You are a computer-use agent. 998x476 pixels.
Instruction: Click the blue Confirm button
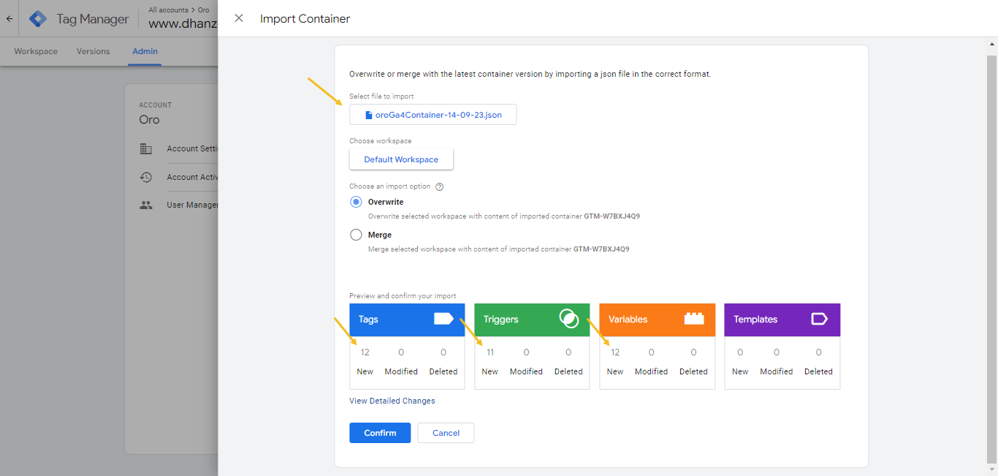pos(380,433)
